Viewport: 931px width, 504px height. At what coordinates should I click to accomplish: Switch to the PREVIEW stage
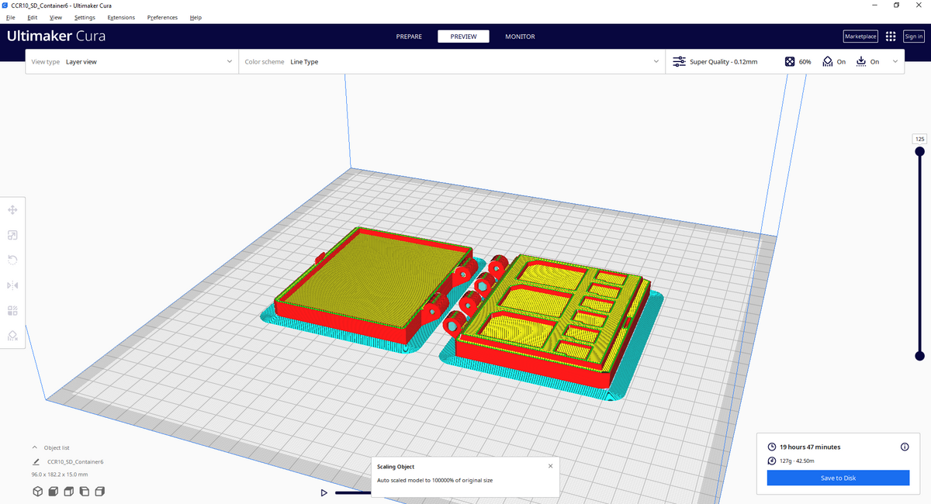pos(464,36)
